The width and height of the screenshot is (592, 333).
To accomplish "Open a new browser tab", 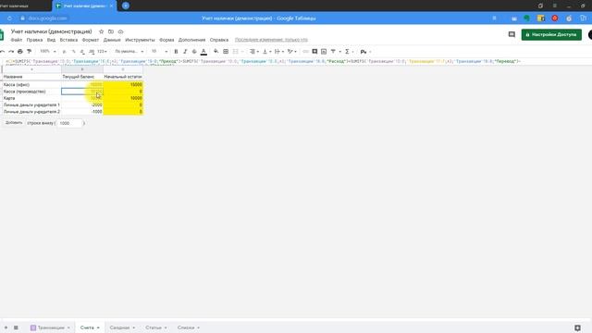I will tap(126, 6).
